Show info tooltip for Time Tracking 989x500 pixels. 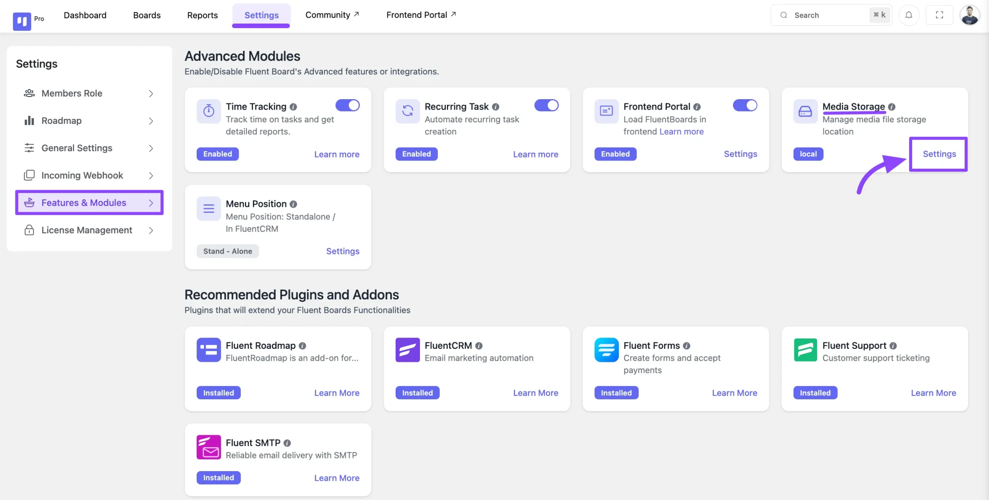pos(293,107)
